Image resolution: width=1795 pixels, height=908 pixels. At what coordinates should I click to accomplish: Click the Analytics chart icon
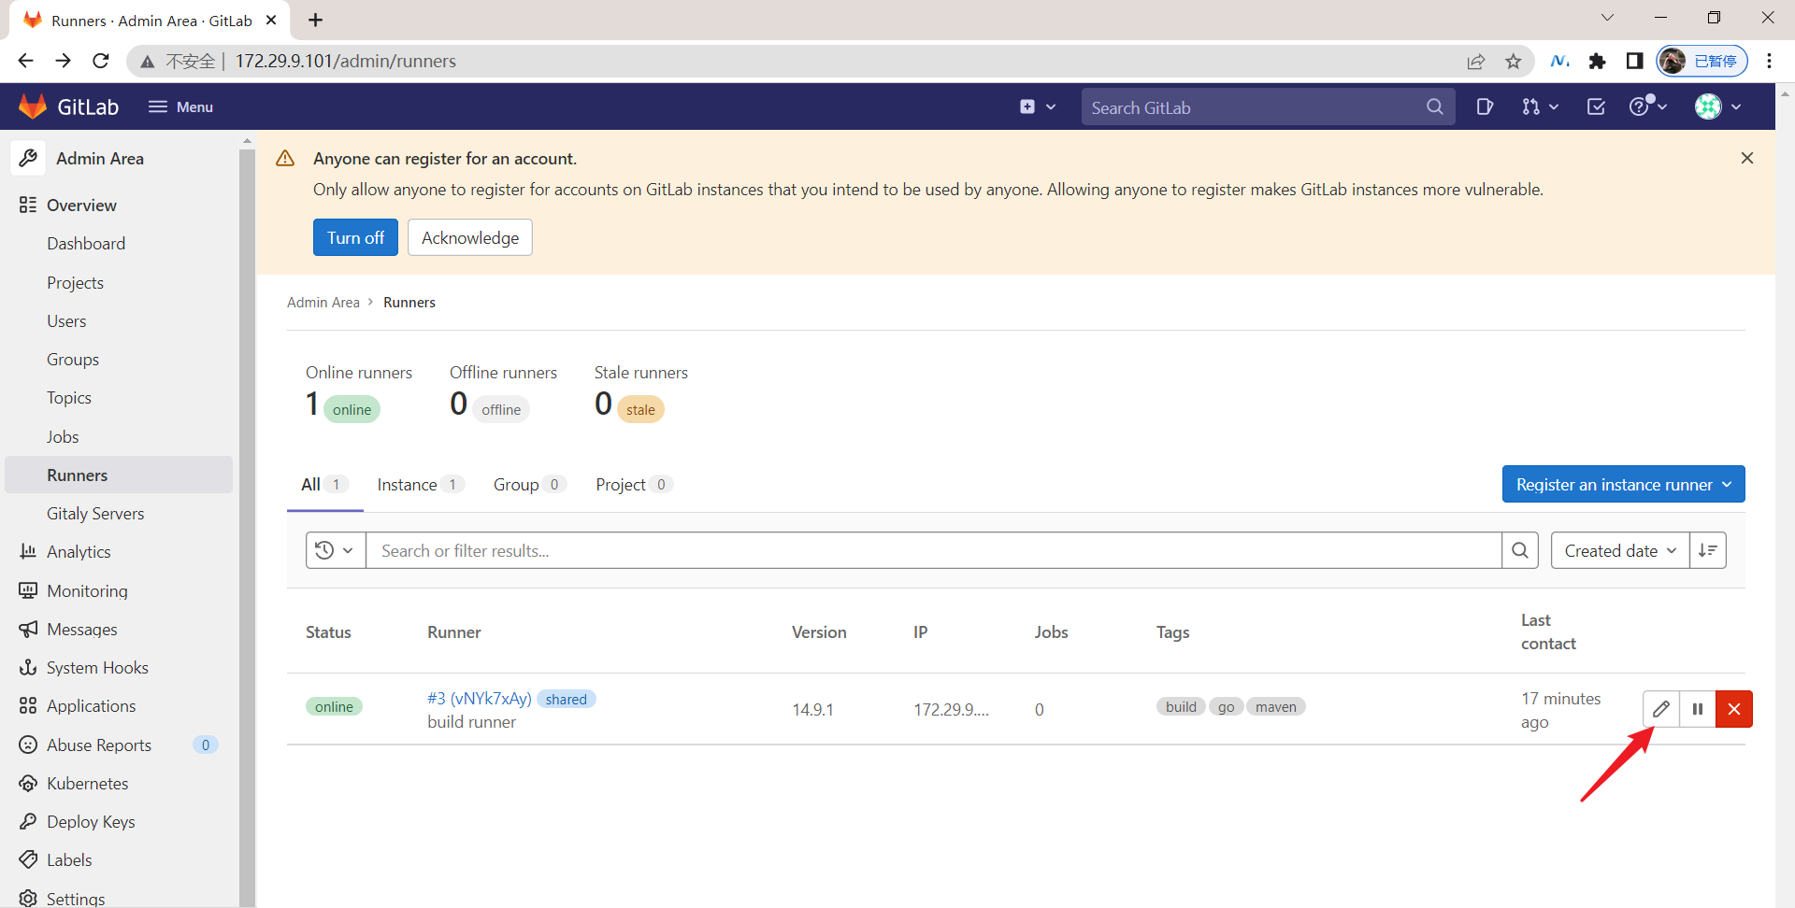click(28, 551)
